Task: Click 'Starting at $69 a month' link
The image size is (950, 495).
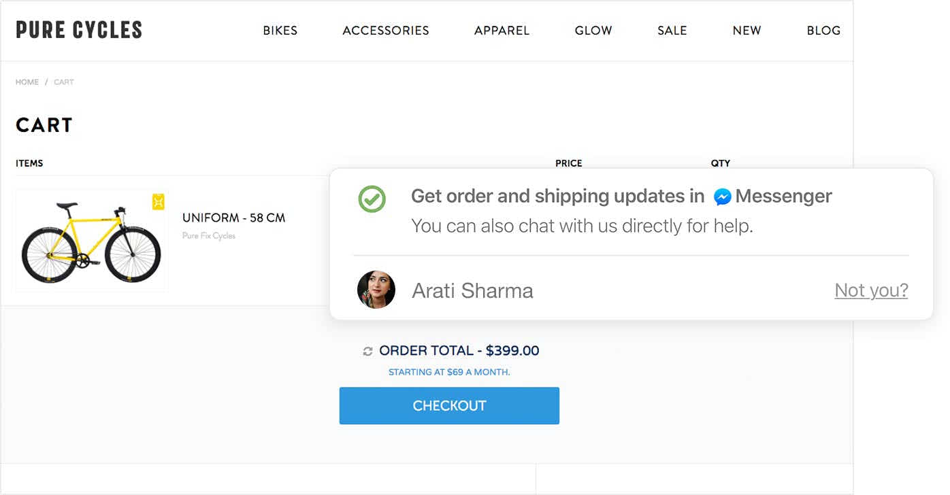Action: coord(449,372)
